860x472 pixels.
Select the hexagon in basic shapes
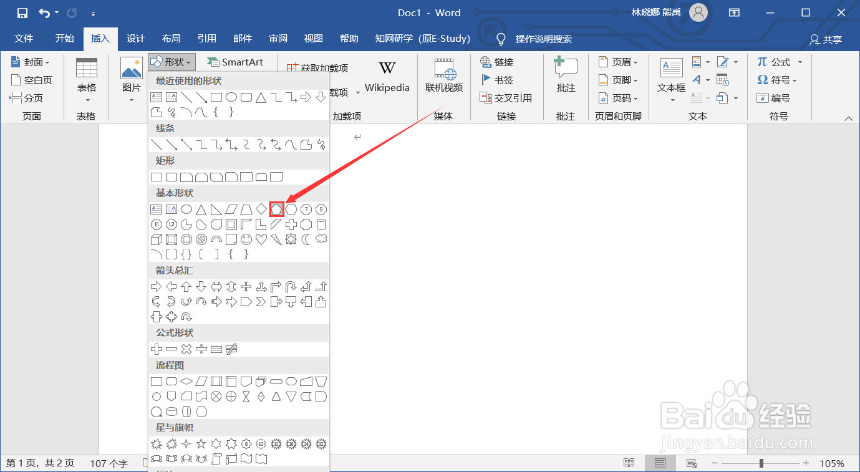(x=291, y=209)
